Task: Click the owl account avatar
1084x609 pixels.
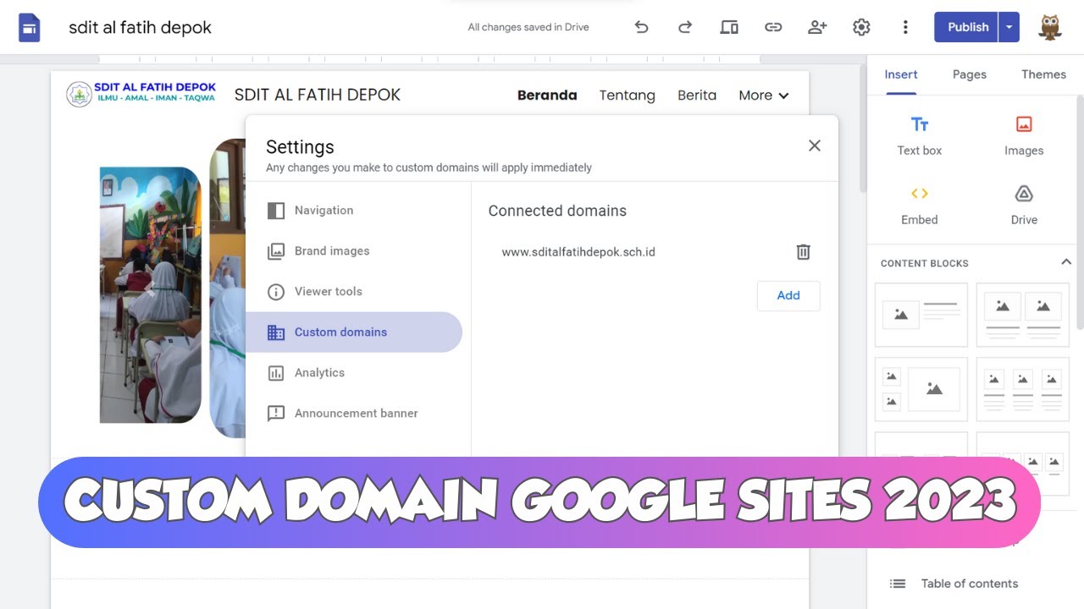Action: pos(1050,27)
